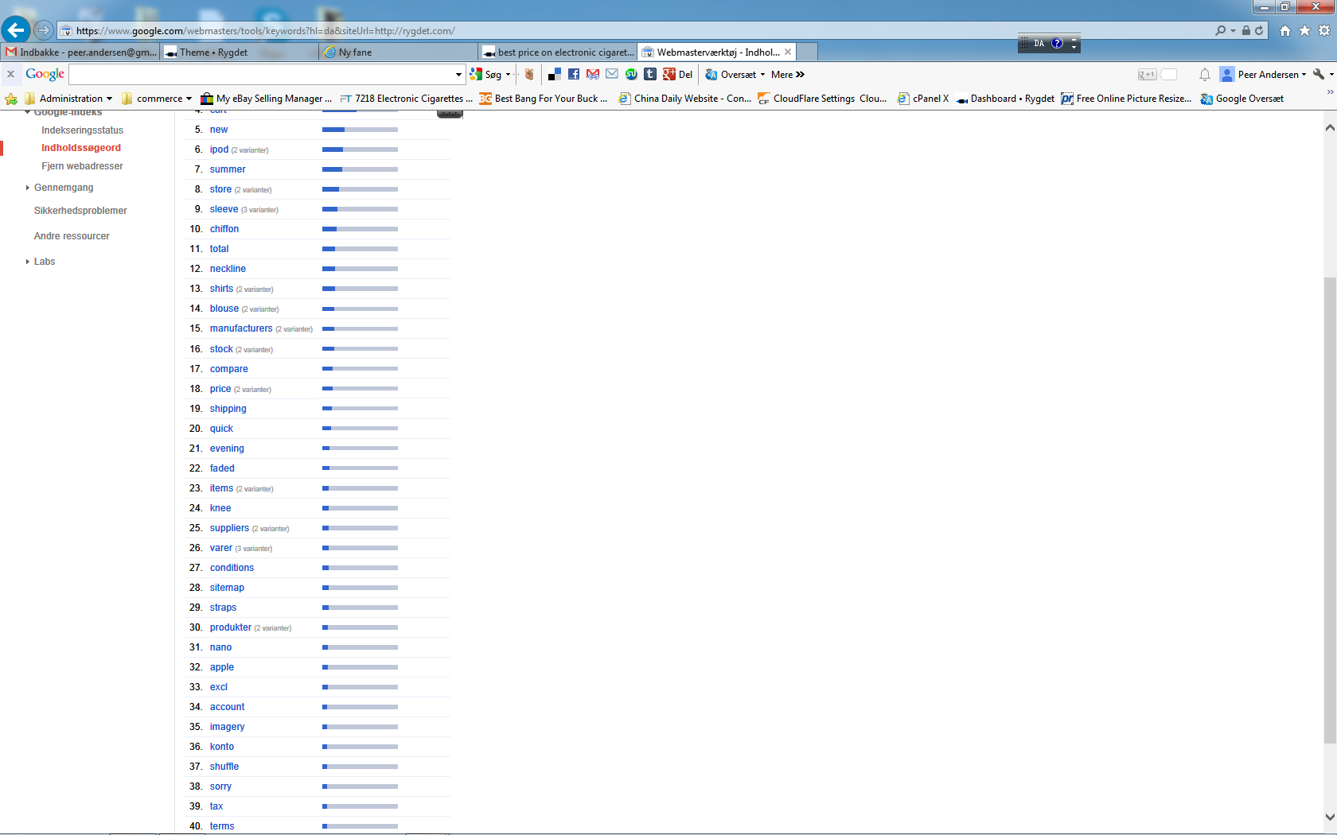Click the Add to Favorites bar star icon

pos(11,99)
